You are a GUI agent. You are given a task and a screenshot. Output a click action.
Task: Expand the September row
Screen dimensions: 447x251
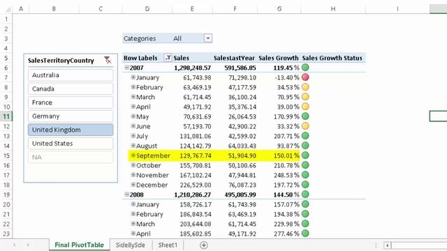[x=133, y=155]
